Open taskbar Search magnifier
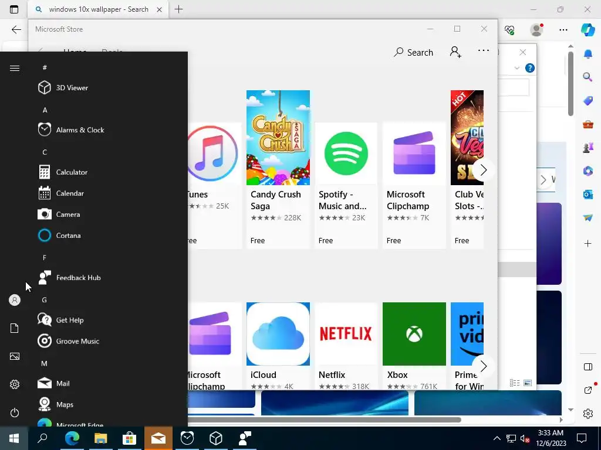Viewport: 601px width, 450px height. click(42, 438)
